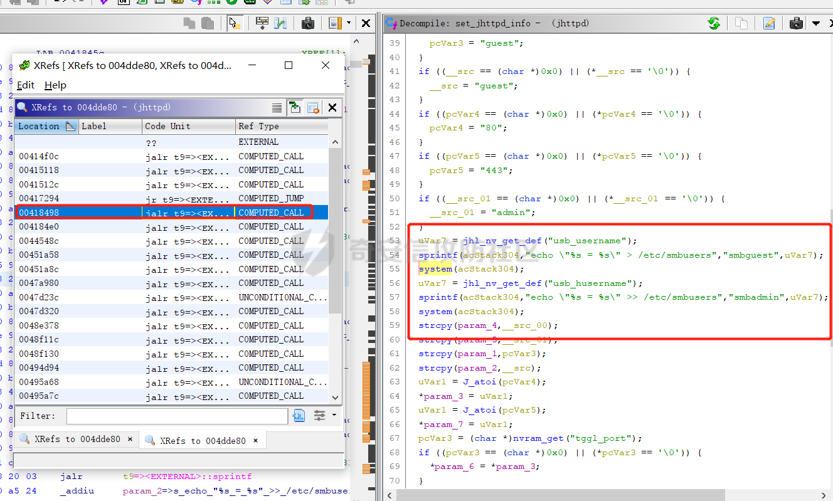
Task: Click the Decompile panel copy icon
Action: (x=741, y=23)
